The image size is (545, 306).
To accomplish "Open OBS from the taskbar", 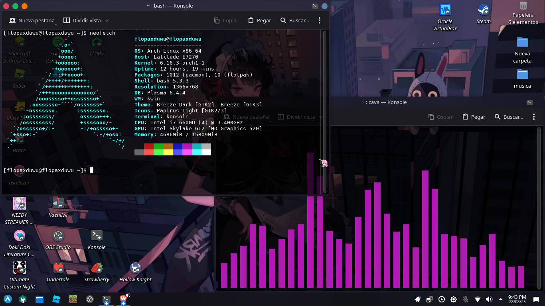I will (x=89, y=299).
